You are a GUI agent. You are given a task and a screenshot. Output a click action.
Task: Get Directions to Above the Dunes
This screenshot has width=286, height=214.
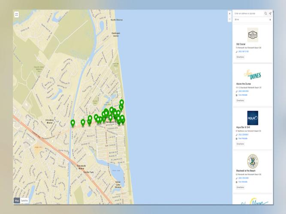(x=240, y=100)
